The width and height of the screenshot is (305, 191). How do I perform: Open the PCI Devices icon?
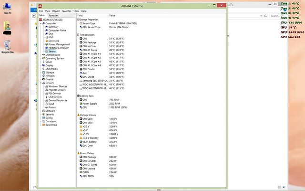(47, 94)
